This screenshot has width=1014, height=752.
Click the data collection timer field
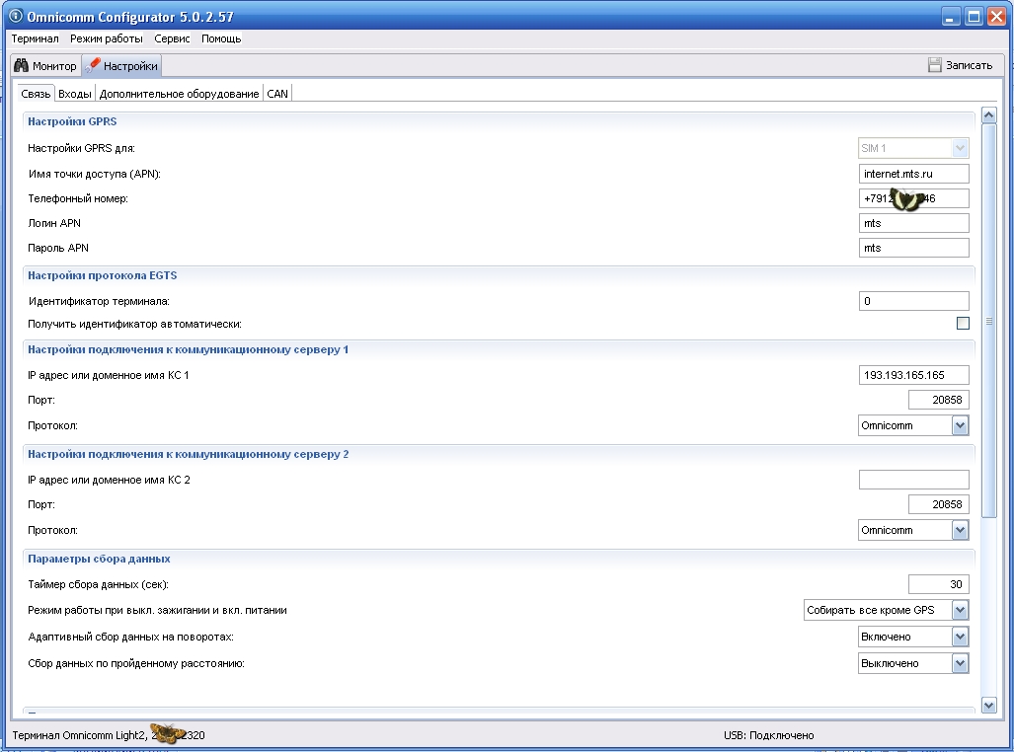(938, 584)
